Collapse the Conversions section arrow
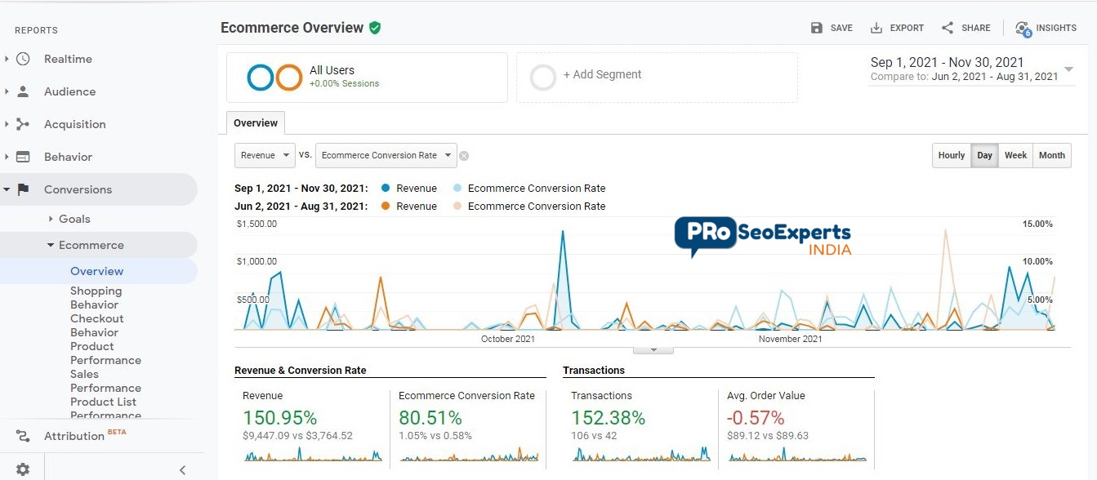The image size is (1097, 480). point(7,189)
